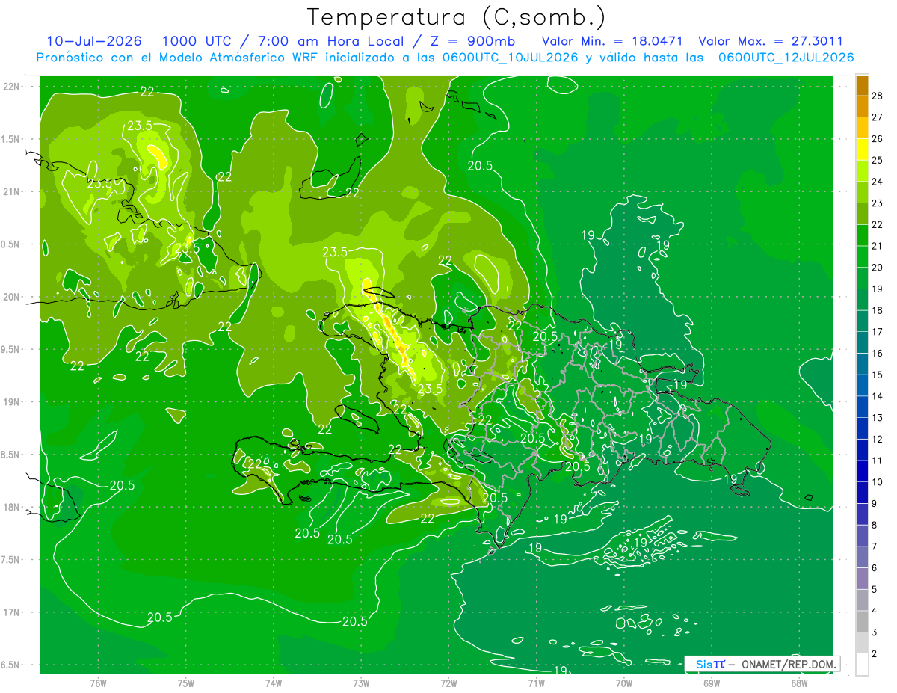The height and width of the screenshot is (693, 897).
Task: Click the "1000 UTC" time label
Action: 196,42
